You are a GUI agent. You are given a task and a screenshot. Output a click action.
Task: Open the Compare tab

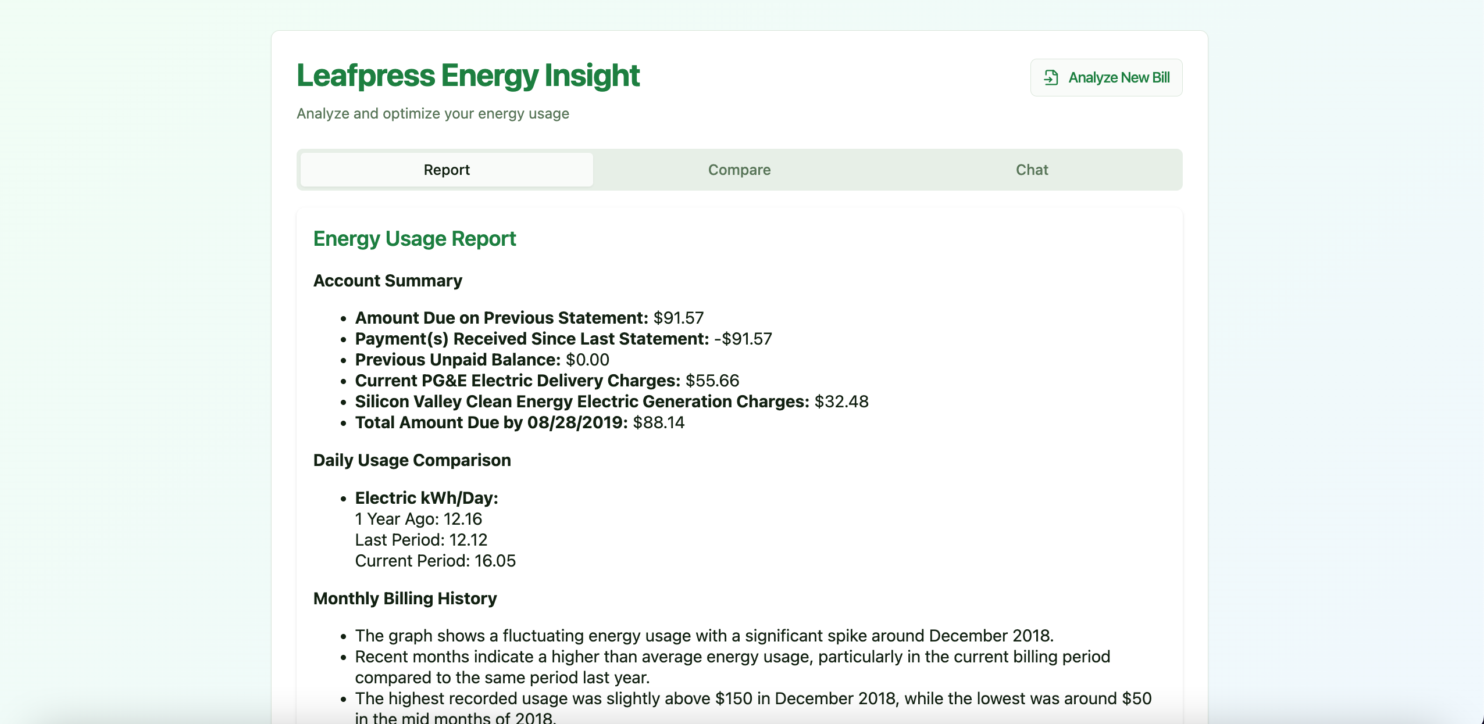pyautogui.click(x=739, y=170)
